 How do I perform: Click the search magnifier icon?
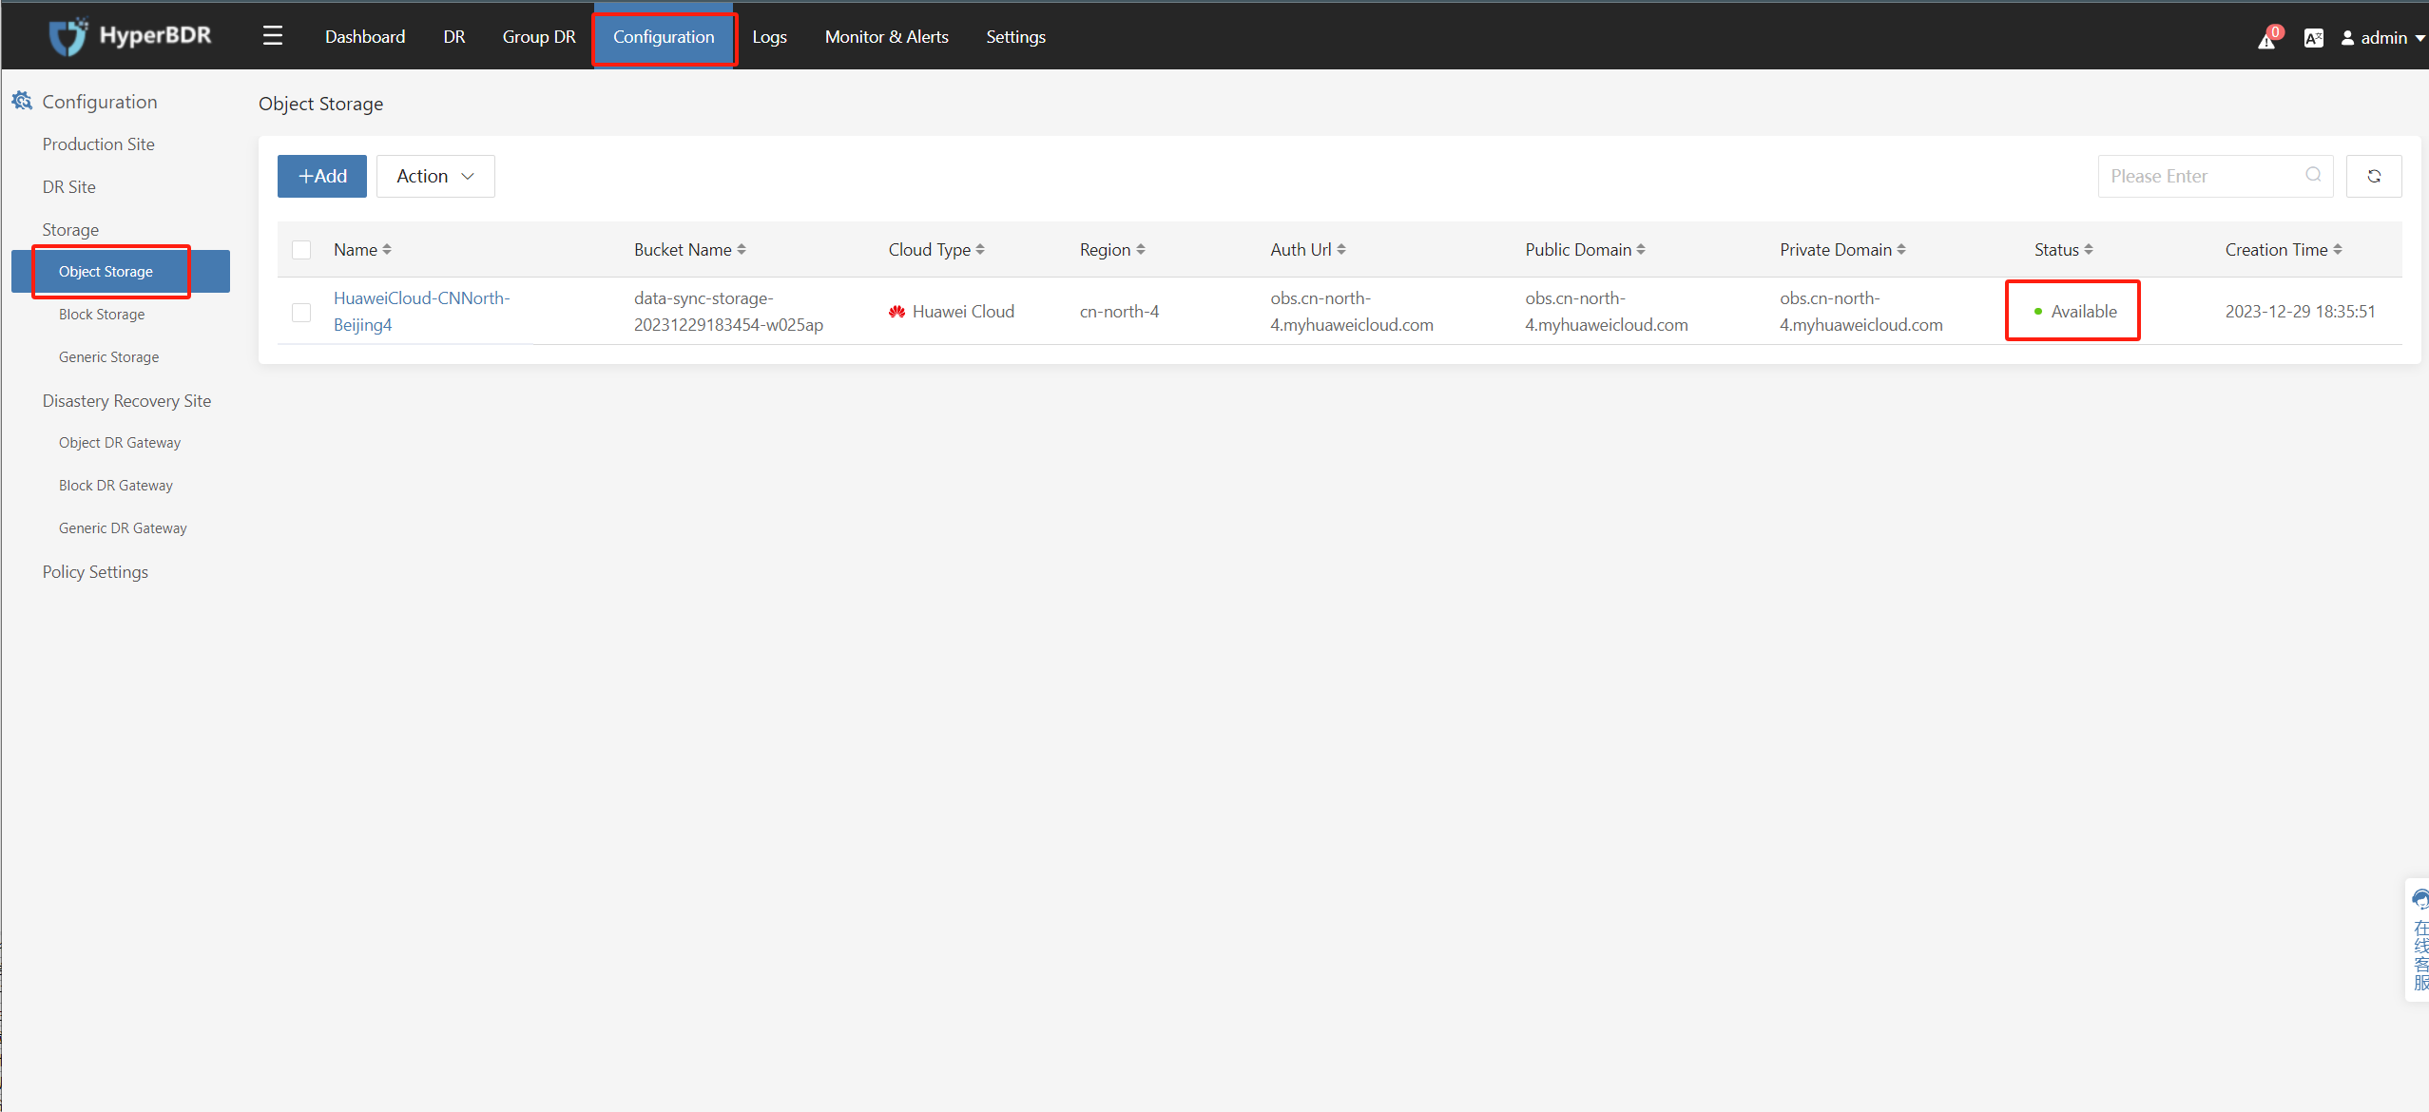click(2313, 175)
